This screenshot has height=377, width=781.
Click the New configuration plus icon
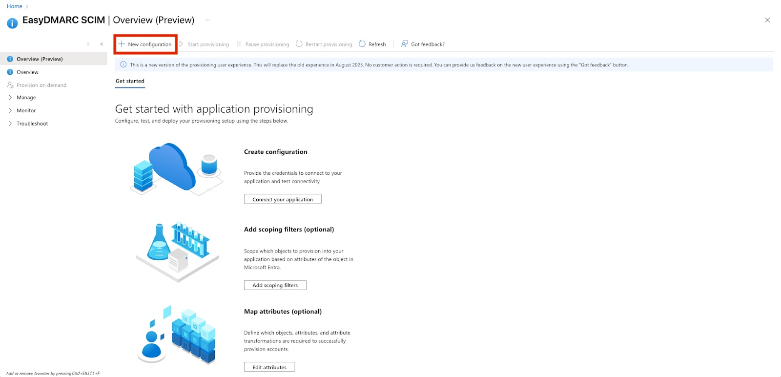click(122, 44)
